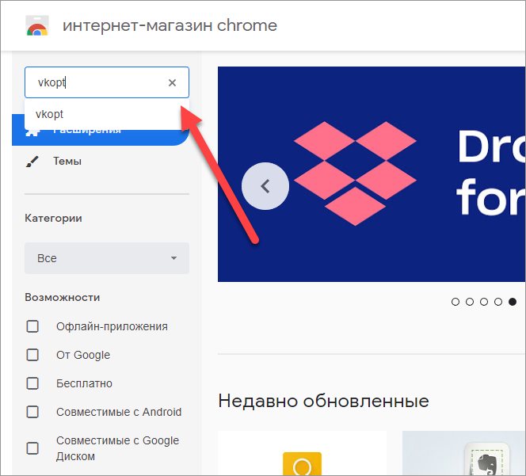Enable Совместимые с Google Диском checkbox
Viewport: 526px width, 476px height.
pos(32,448)
